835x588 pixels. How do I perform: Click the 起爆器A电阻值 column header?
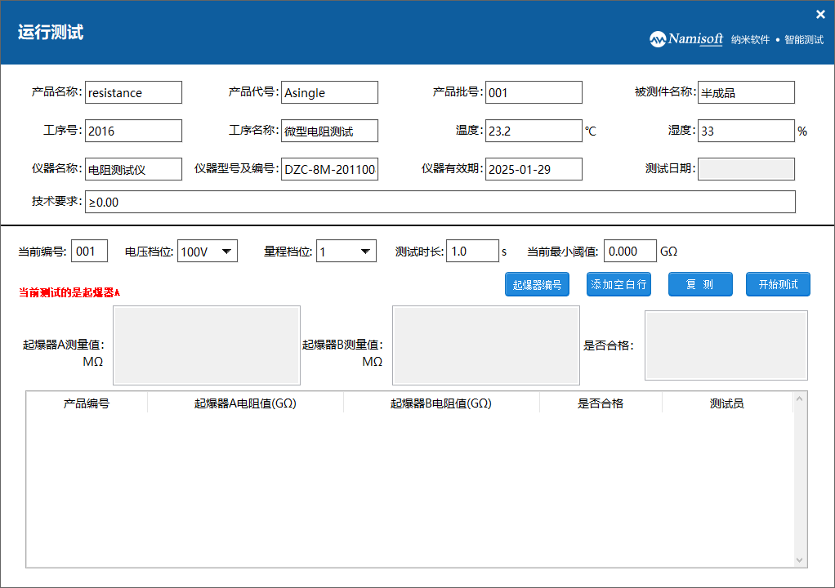pos(245,403)
